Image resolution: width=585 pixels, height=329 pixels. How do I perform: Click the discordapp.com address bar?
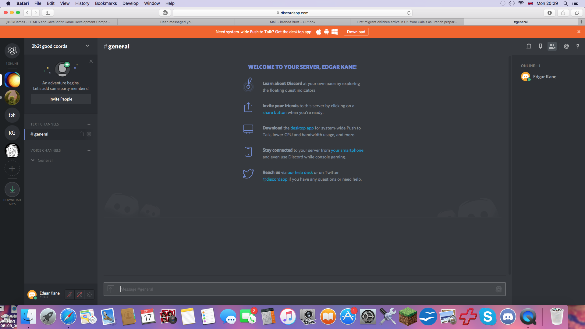[x=292, y=13]
